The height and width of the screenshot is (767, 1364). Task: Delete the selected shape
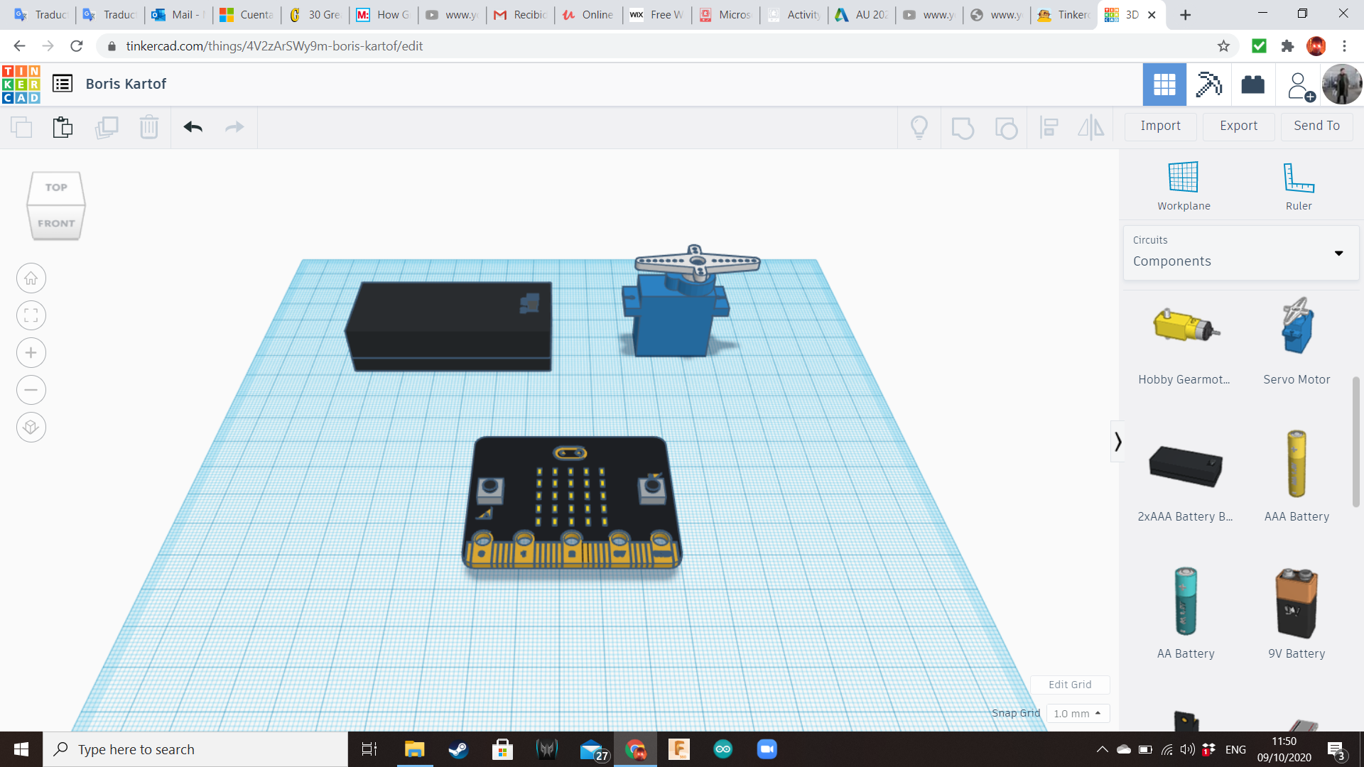[148, 127]
